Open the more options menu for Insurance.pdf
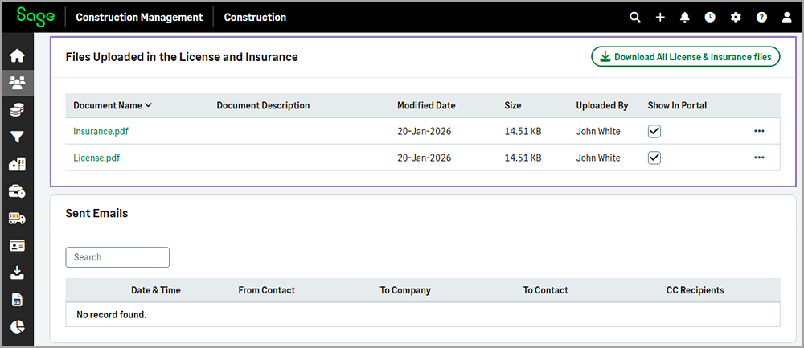 (x=759, y=131)
